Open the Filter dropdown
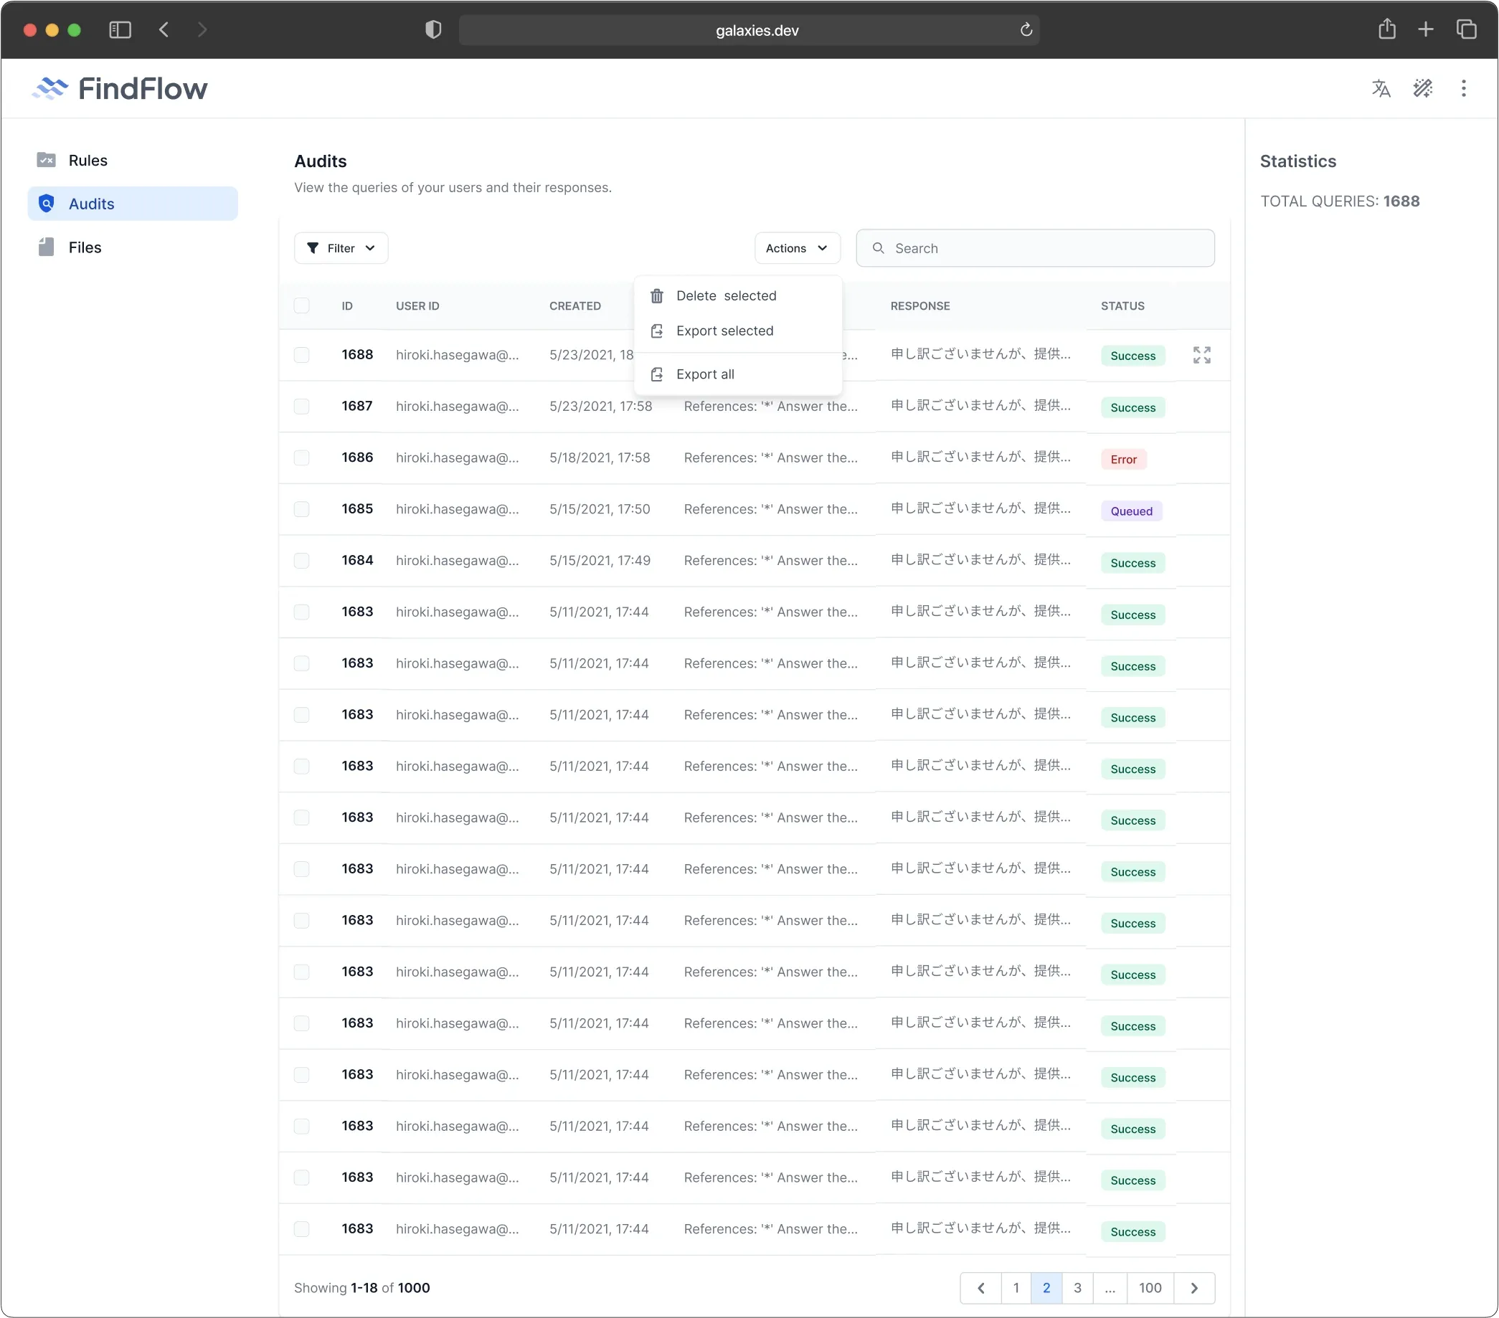 (340, 248)
